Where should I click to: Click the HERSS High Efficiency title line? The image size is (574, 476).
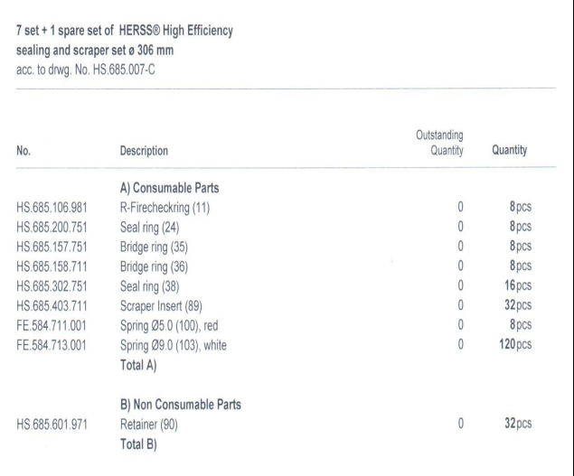[x=125, y=32]
